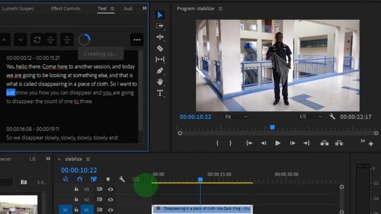
Task: Select the Text tab
Action: point(102,8)
